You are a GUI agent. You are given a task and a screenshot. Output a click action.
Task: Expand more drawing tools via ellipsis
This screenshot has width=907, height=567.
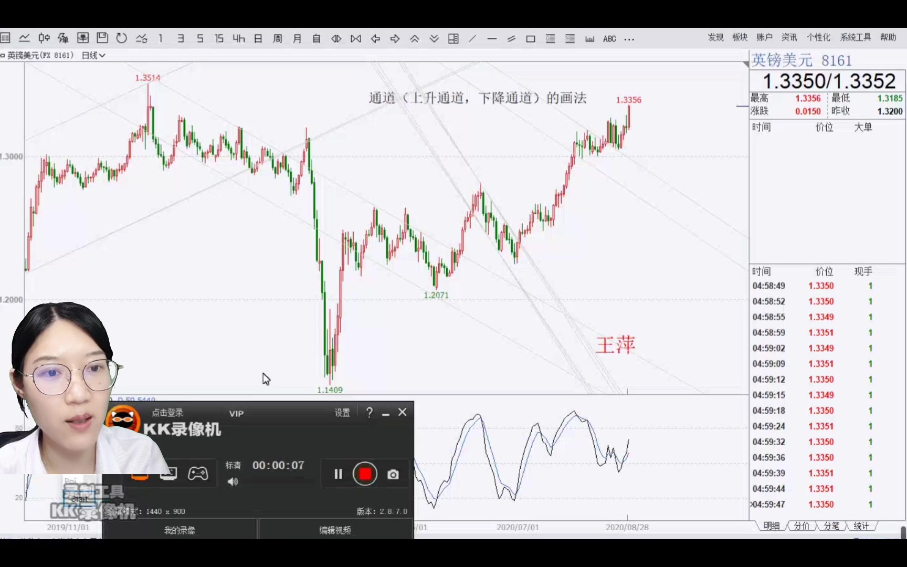coord(629,39)
